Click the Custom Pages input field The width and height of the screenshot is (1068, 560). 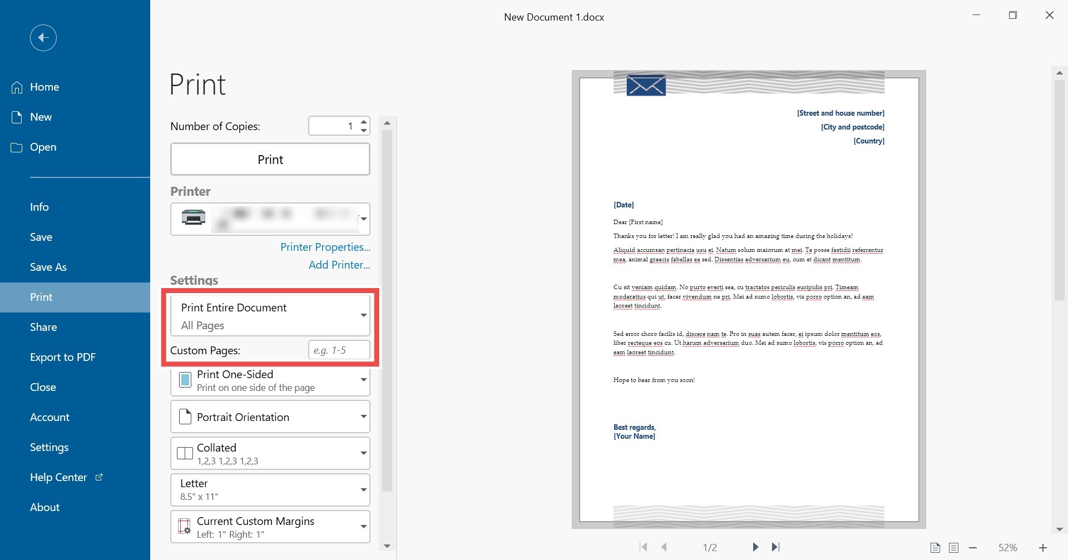pos(339,350)
